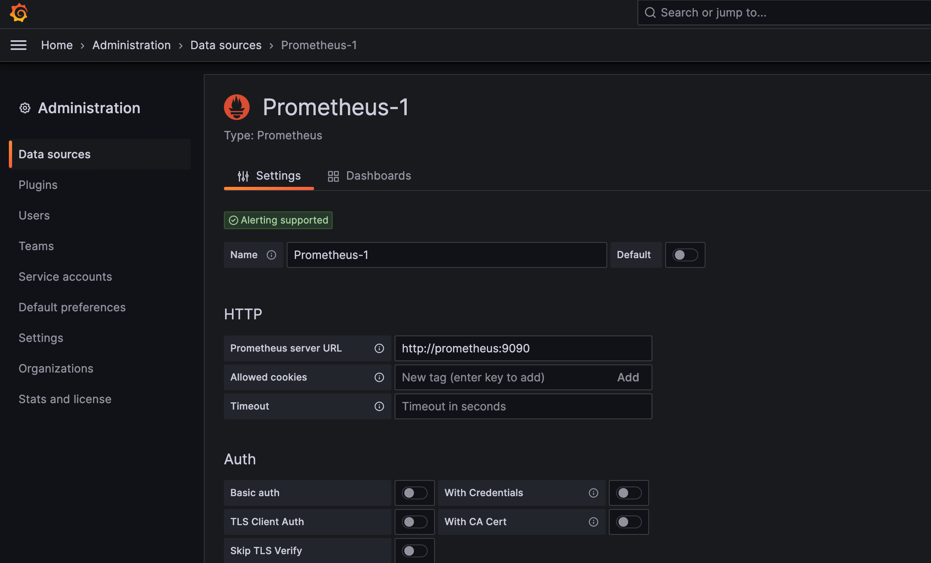The image size is (931, 563).
Task: Show info for Prometheus server URL
Action: 379,348
